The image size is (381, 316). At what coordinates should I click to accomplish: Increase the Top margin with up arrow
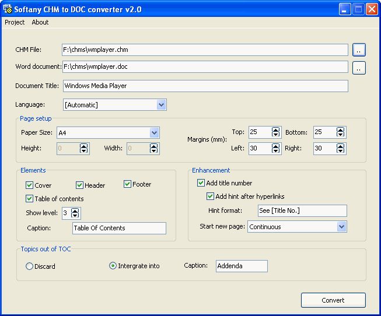(x=276, y=129)
